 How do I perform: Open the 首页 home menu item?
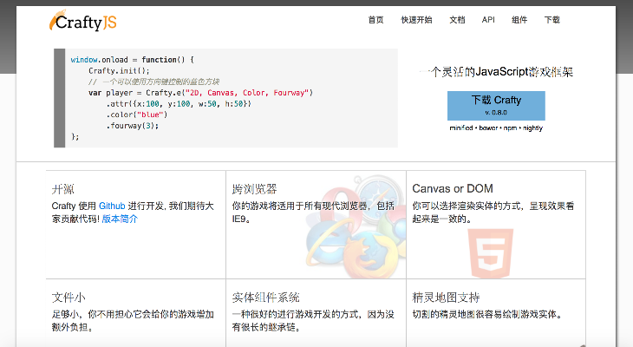tap(375, 20)
